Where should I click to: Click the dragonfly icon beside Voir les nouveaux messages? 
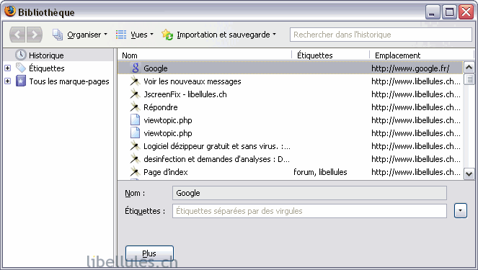(x=135, y=81)
